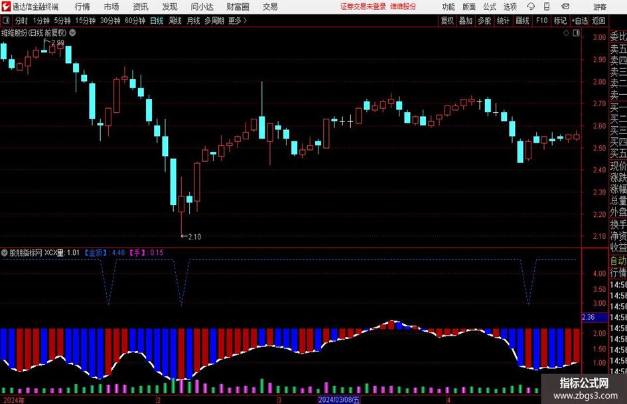The image size is (627, 404).
Task: Click the 3.00 price axis label
Action: tap(599, 37)
